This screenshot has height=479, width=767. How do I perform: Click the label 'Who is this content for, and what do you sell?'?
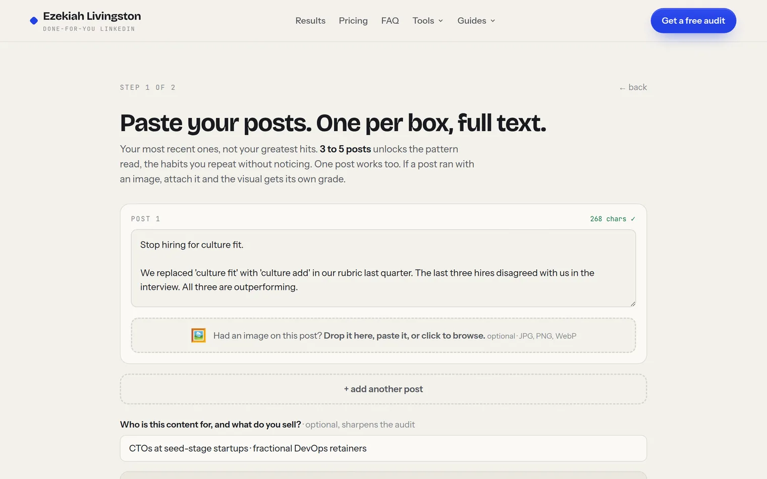(210, 425)
